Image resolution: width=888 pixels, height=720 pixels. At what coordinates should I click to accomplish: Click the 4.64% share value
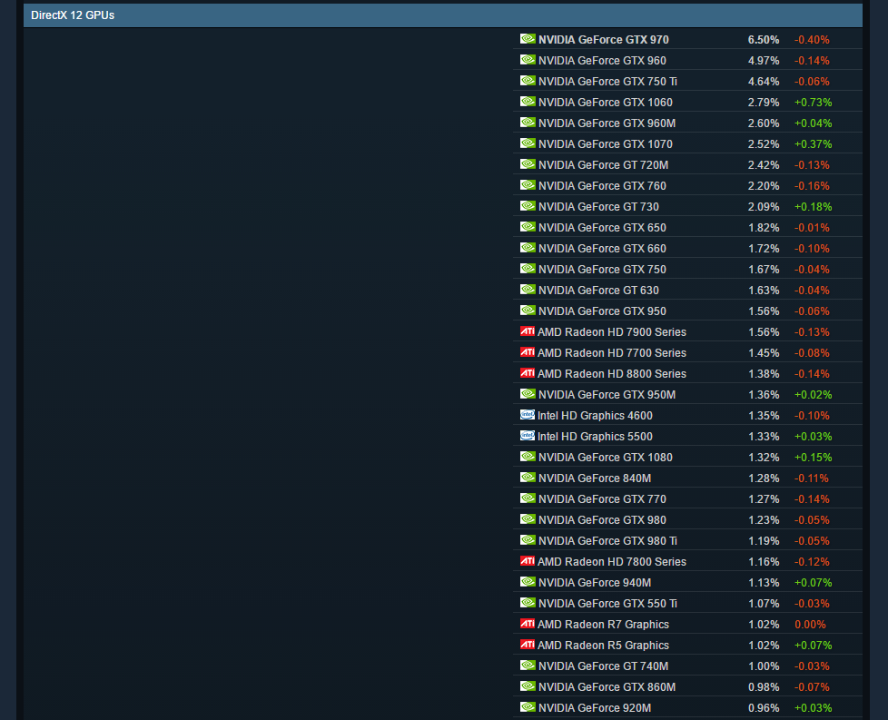(764, 82)
